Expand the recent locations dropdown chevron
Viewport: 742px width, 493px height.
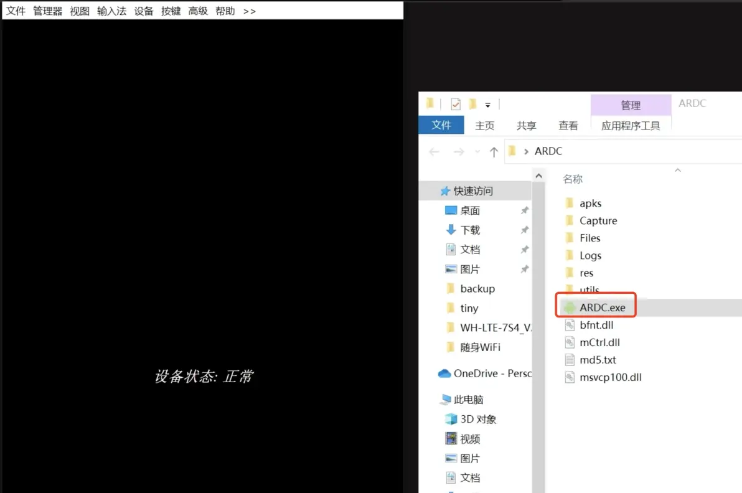click(x=477, y=151)
